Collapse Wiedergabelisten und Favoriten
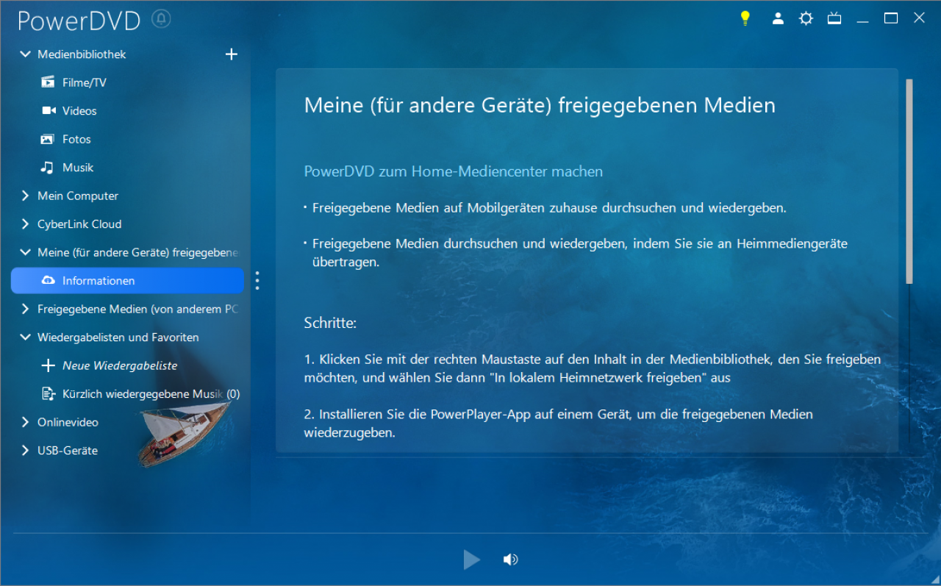Viewport: 941px width, 586px height. point(25,337)
